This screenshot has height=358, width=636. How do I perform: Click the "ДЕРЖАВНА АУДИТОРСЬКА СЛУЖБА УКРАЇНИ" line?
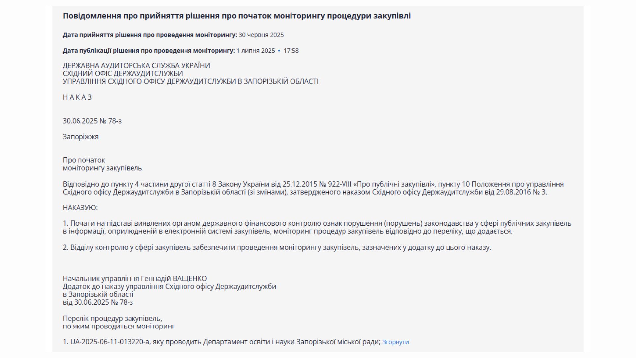(x=136, y=66)
